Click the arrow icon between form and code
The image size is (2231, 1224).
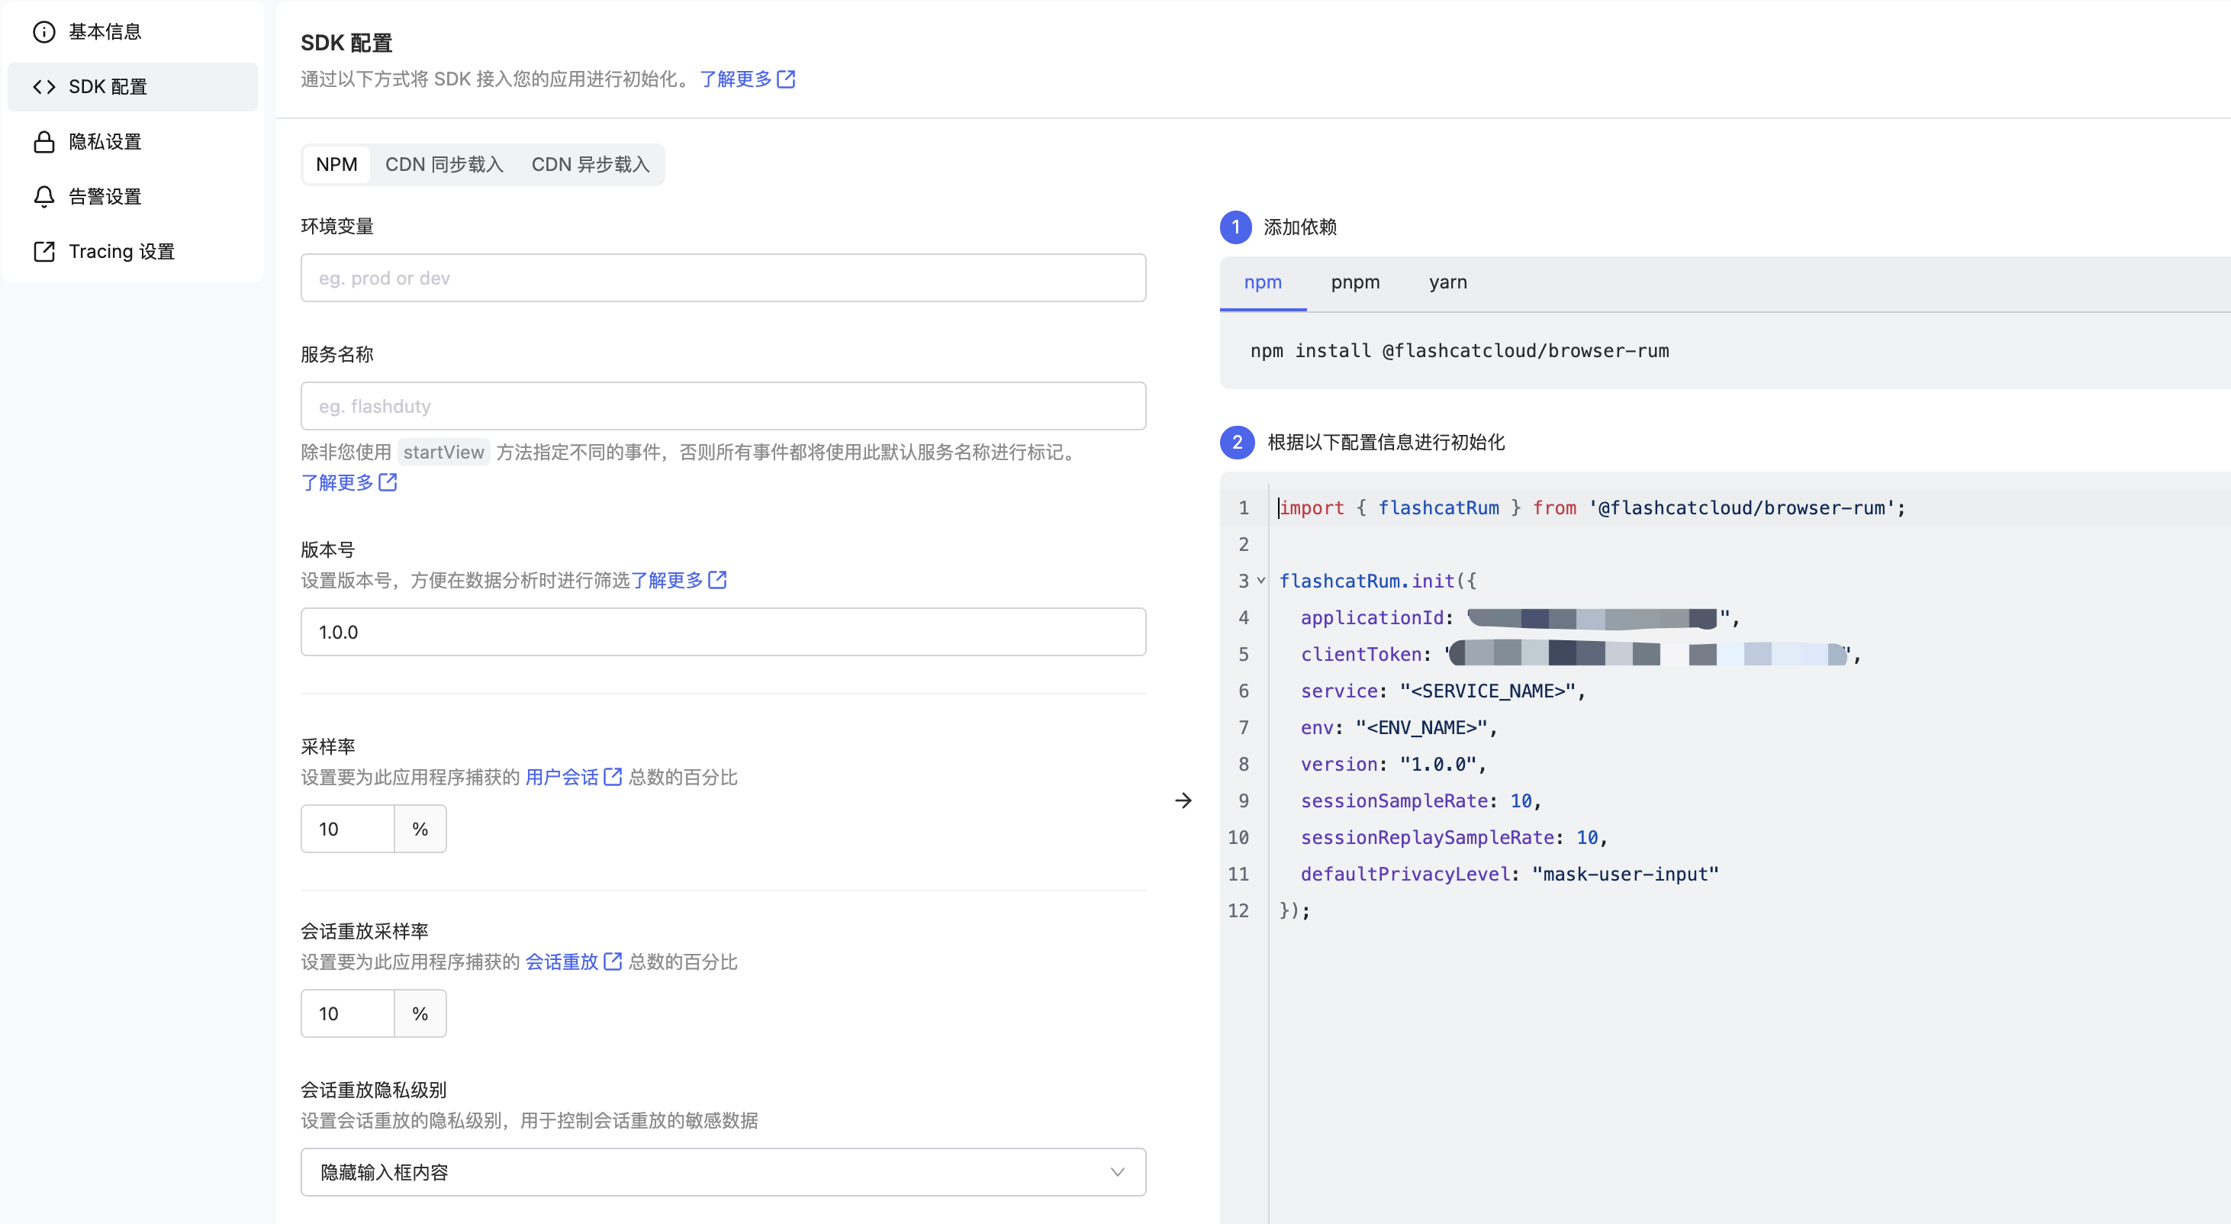coord(1183,800)
